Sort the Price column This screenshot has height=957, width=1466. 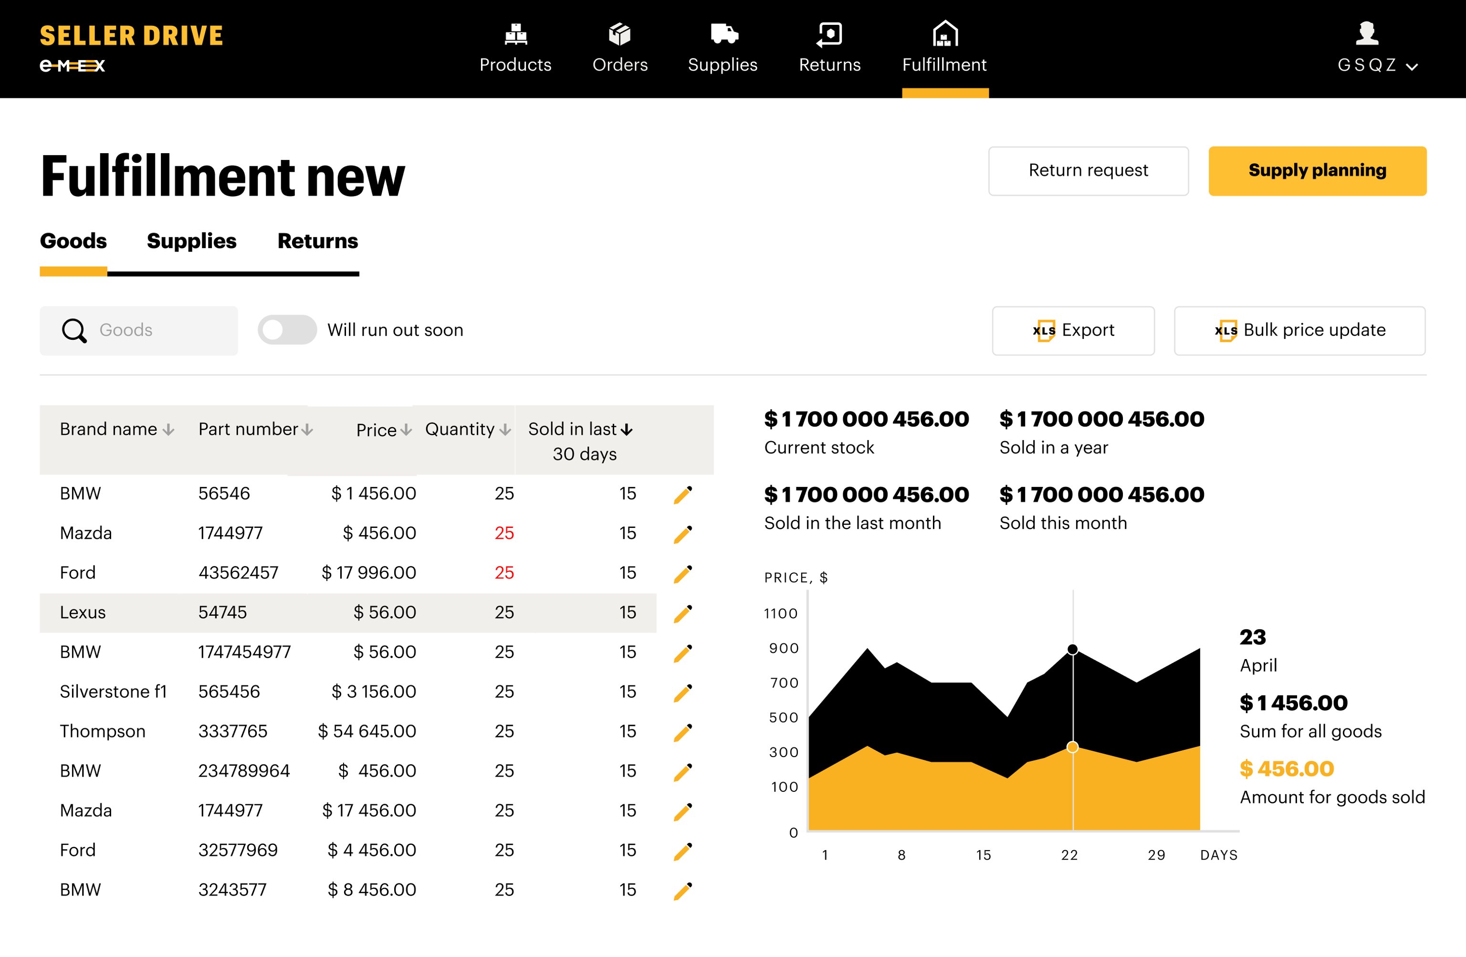point(406,430)
